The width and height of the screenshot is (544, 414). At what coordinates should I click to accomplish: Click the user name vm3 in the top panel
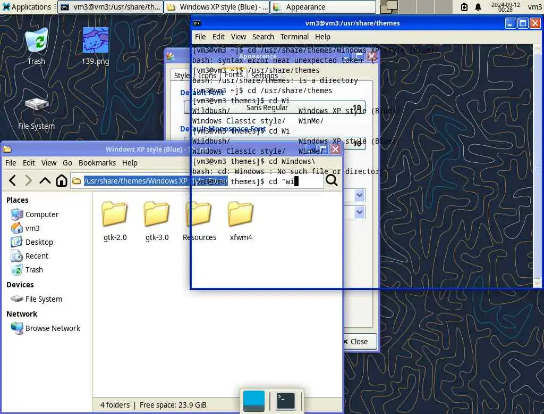tap(534, 6)
